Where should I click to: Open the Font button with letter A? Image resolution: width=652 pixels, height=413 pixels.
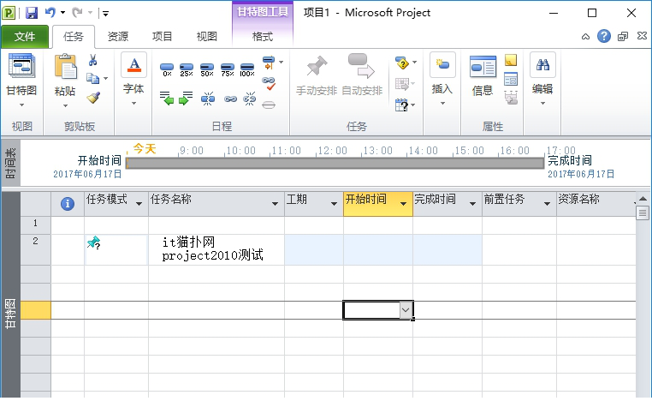point(133,65)
